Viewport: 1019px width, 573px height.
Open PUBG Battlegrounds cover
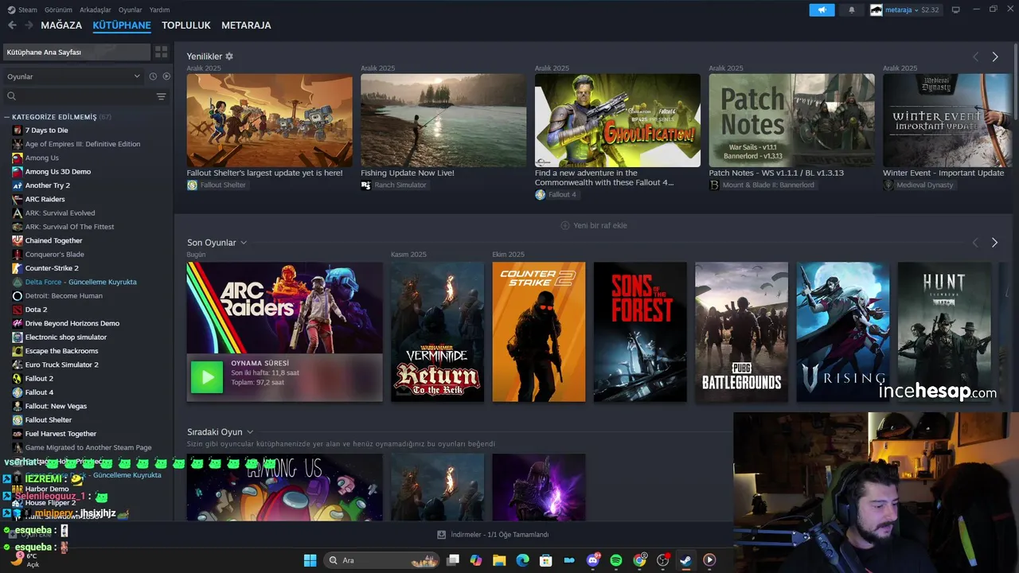coord(741,332)
